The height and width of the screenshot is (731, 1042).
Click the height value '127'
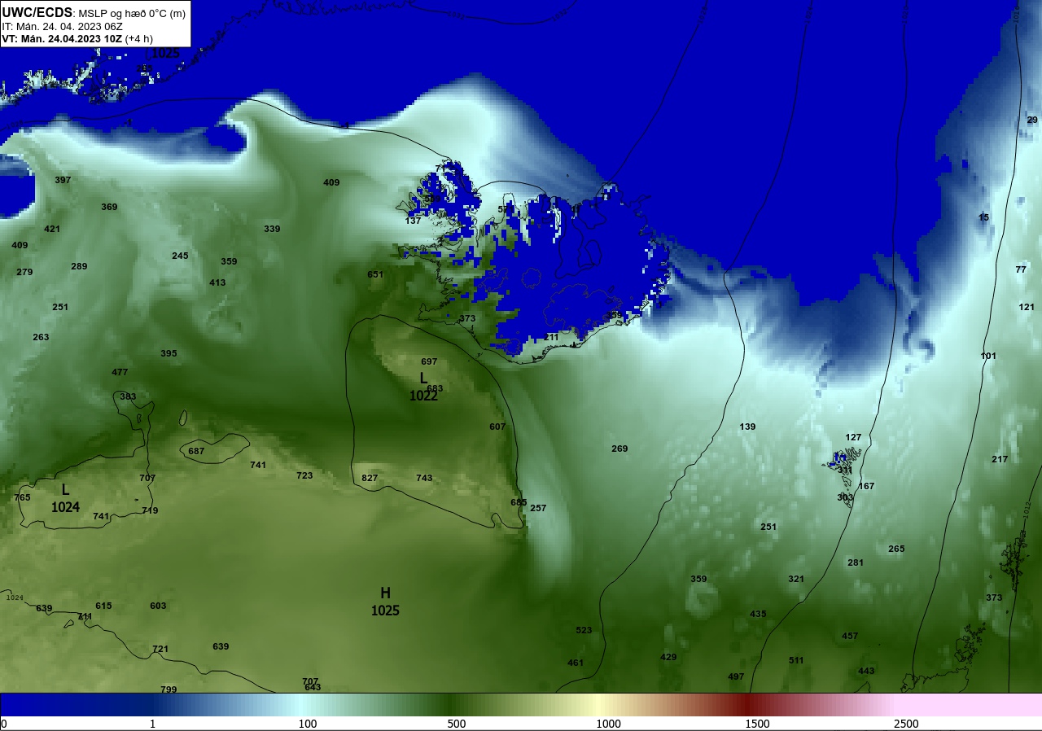[x=853, y=437]
